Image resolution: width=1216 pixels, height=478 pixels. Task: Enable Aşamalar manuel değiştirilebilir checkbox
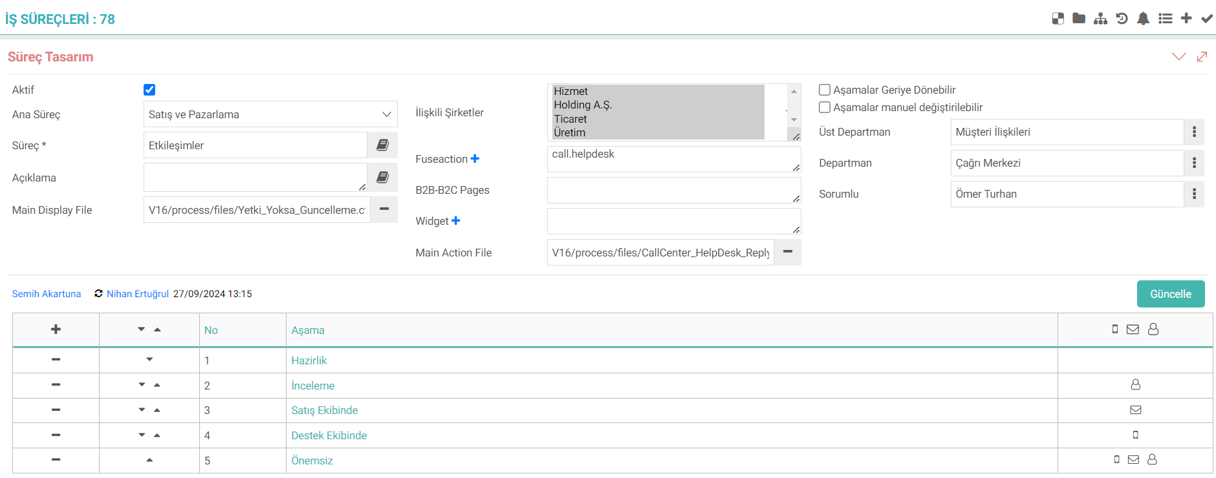[825, 107]
